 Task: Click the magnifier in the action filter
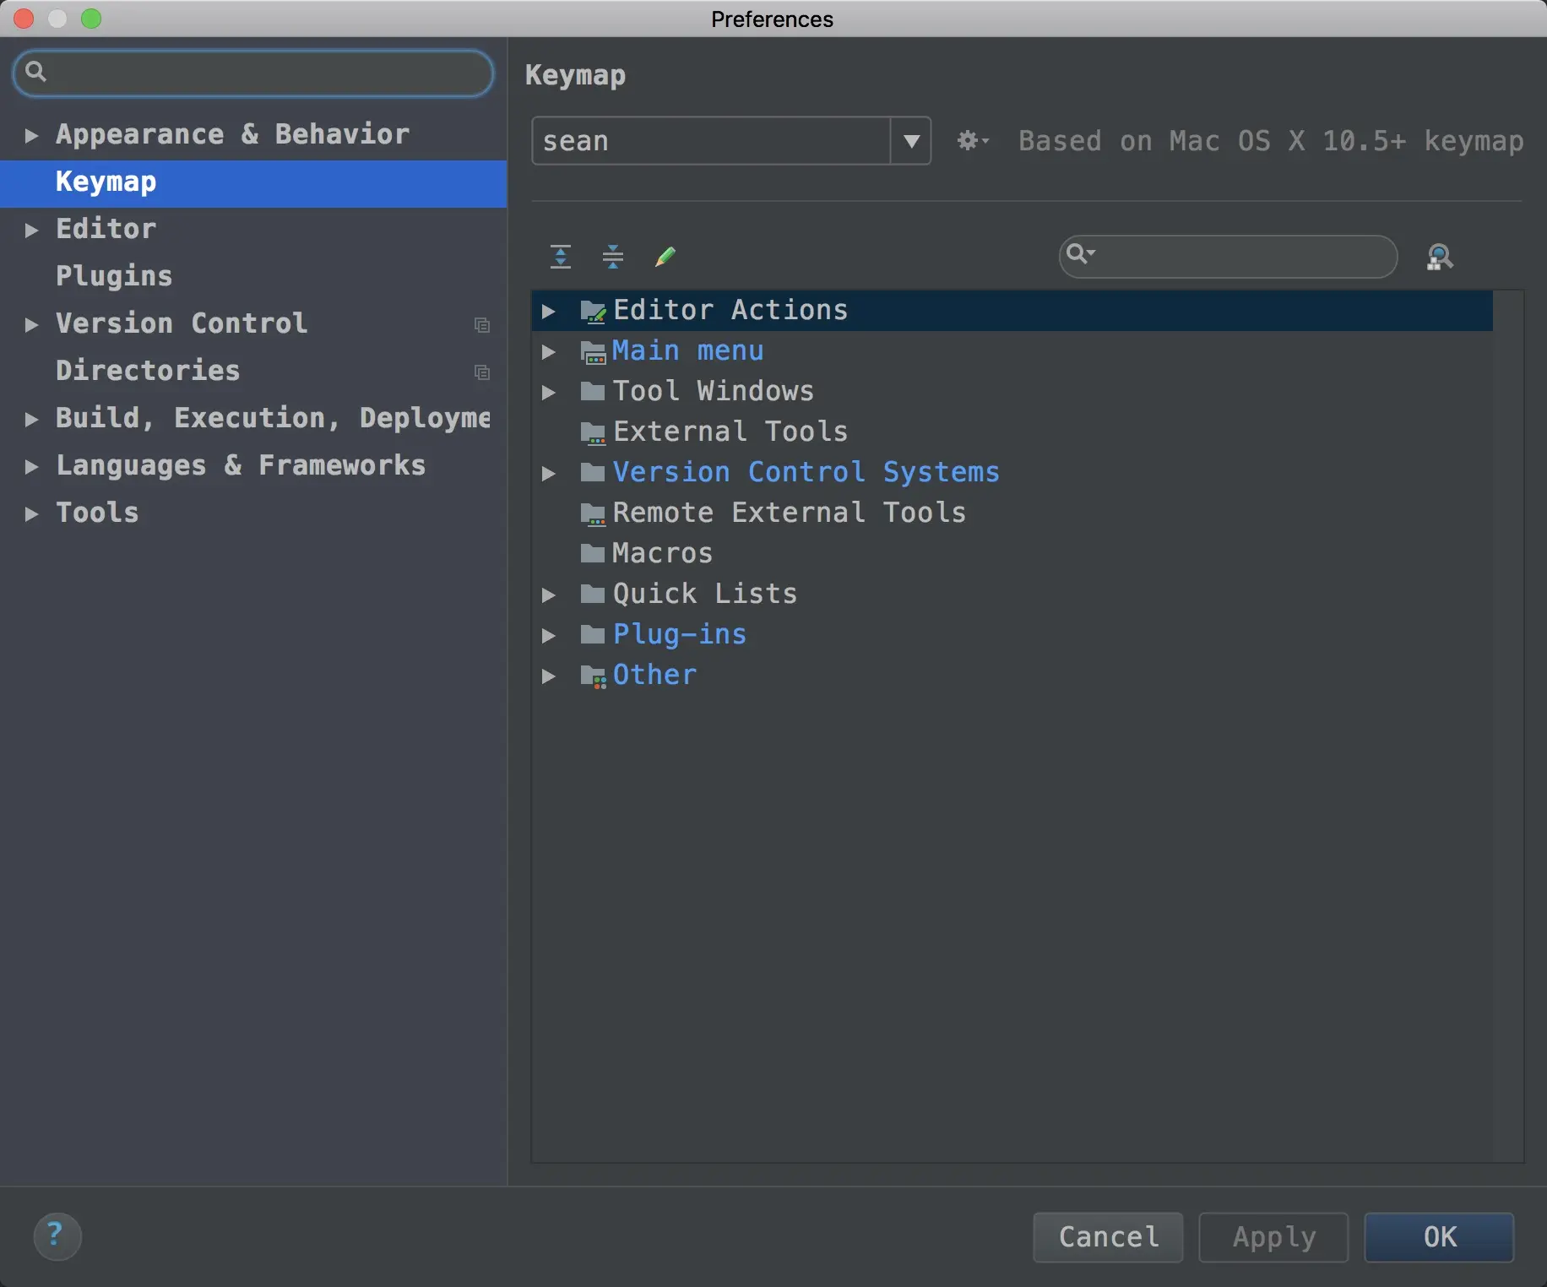point(1080,253)
